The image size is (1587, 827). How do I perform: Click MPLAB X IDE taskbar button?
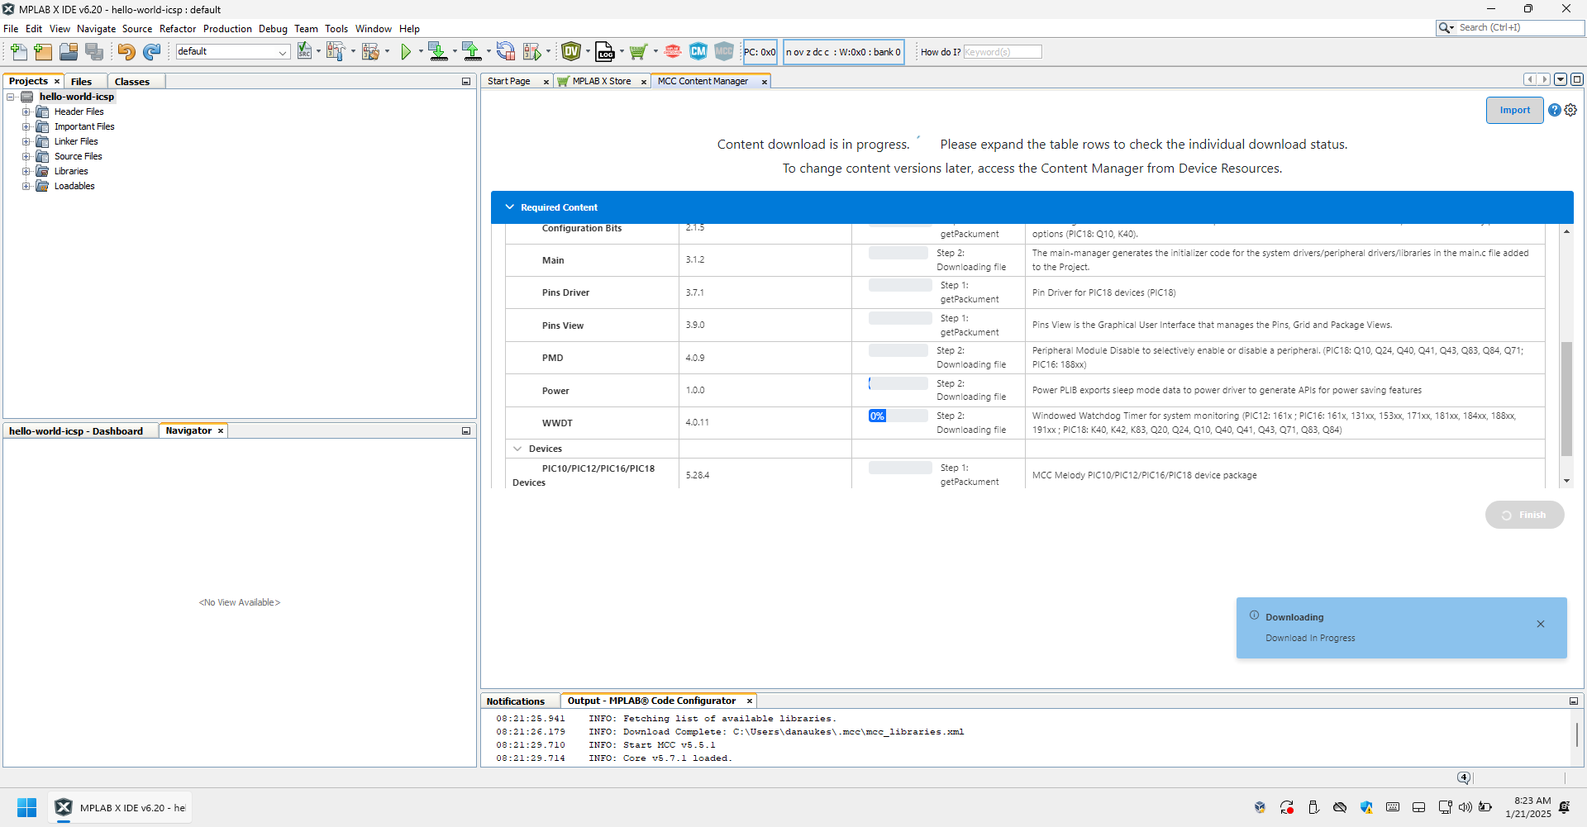click(120, 807)
